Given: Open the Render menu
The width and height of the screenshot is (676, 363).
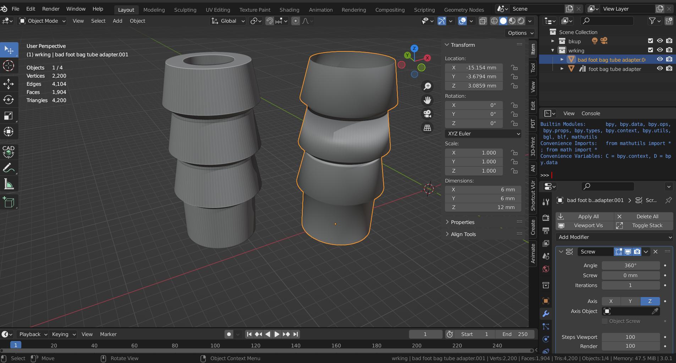Looking at the screenshot, I should (x=51, y=9).
